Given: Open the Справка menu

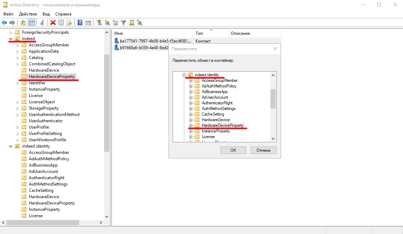Looking at the screenshot, I should click(63, 14).
